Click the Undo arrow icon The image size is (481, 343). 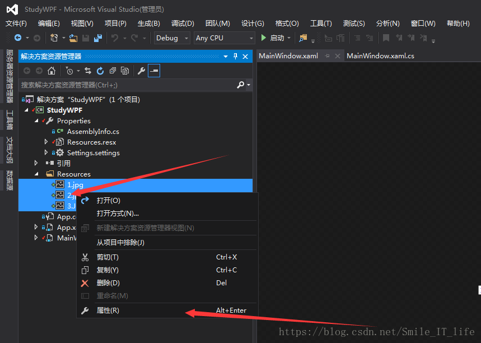click(115, 38)
